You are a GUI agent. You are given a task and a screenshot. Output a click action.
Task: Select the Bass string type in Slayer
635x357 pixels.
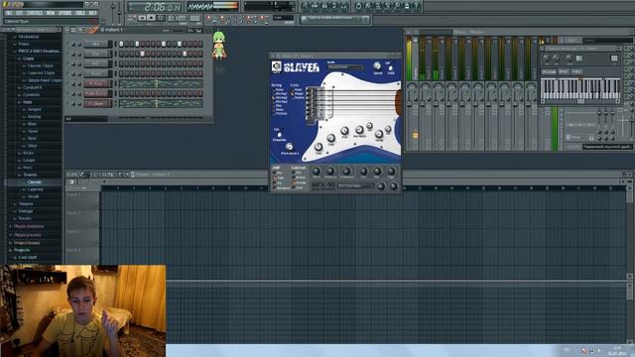click(x=279, y=106)
